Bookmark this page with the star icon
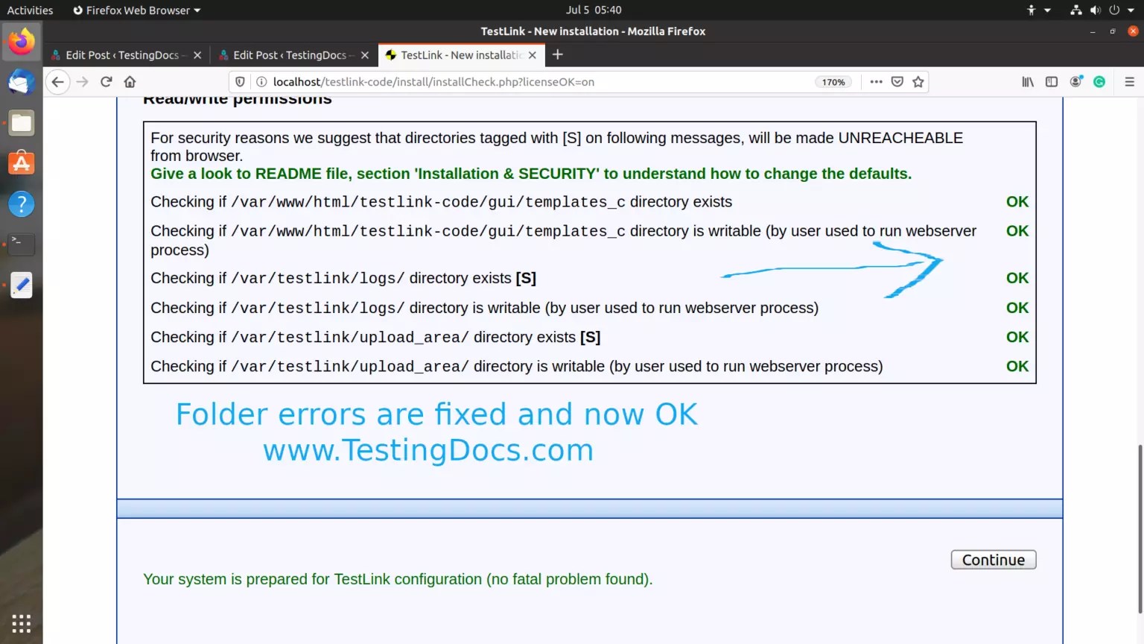This screenshot has width=1144, height=644. (x=918, y=82)
